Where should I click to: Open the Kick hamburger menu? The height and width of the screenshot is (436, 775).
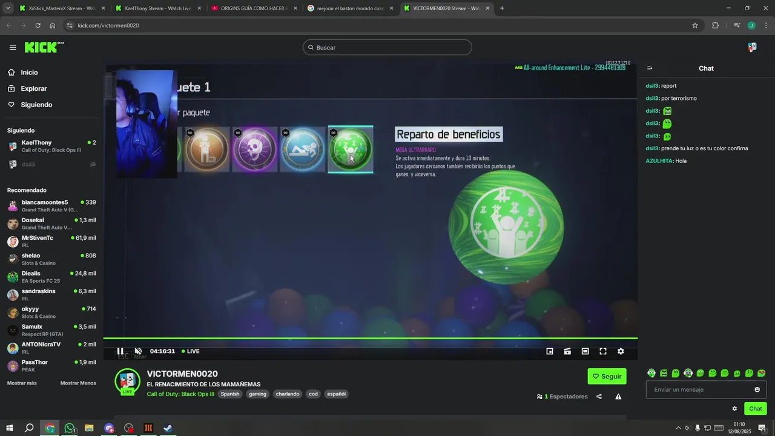pyautogui.click(x=13, y=47)
